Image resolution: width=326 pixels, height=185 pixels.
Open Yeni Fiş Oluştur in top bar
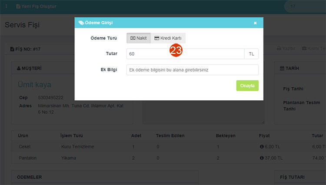36,6
